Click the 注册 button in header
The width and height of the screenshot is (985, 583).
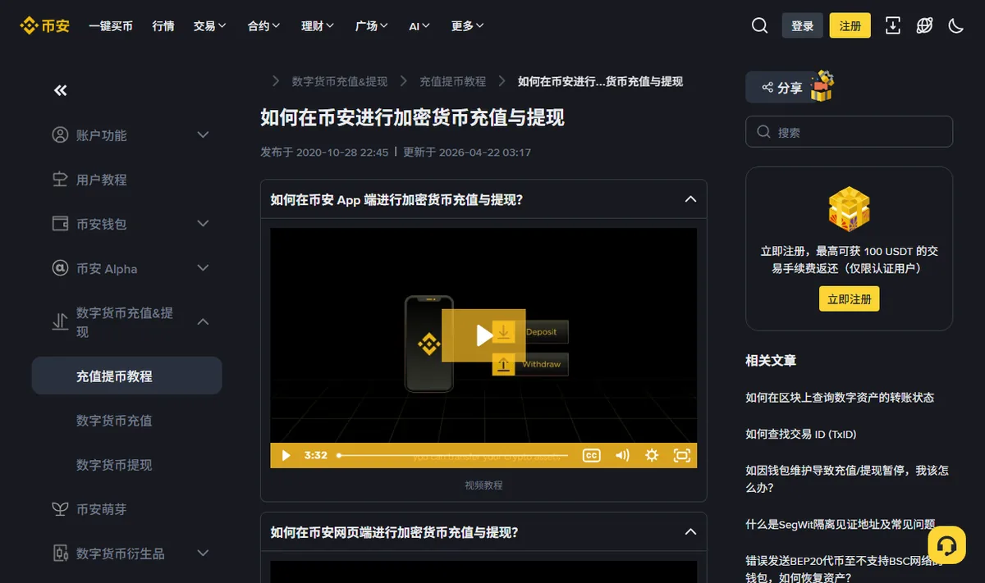pos(850,25)
